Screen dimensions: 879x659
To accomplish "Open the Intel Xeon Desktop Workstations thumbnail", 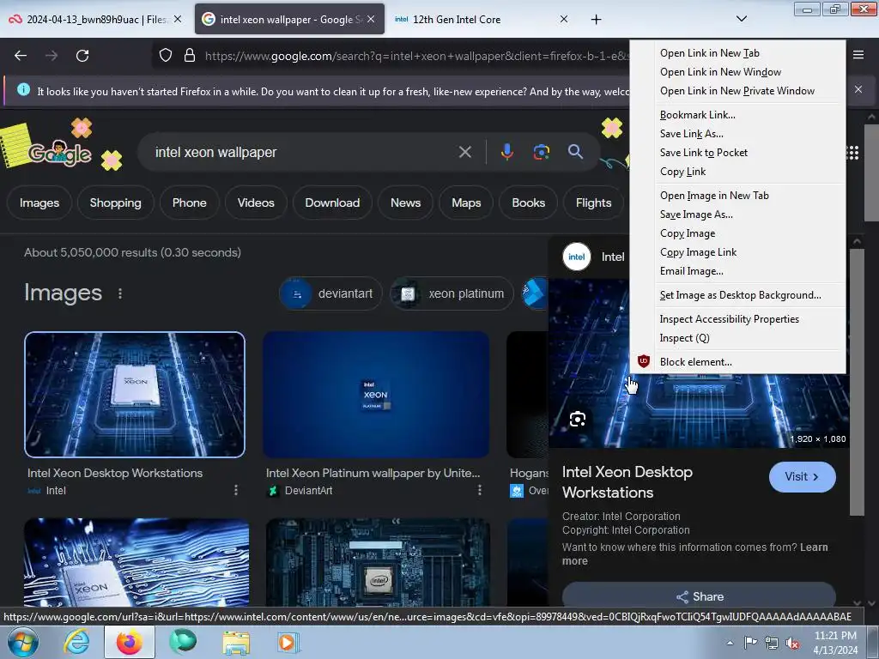I will [135, 395].
